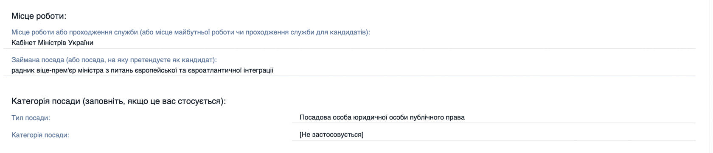Click the word 'Кабінет' in workplace value
The image size is (713, 153).
24,42
